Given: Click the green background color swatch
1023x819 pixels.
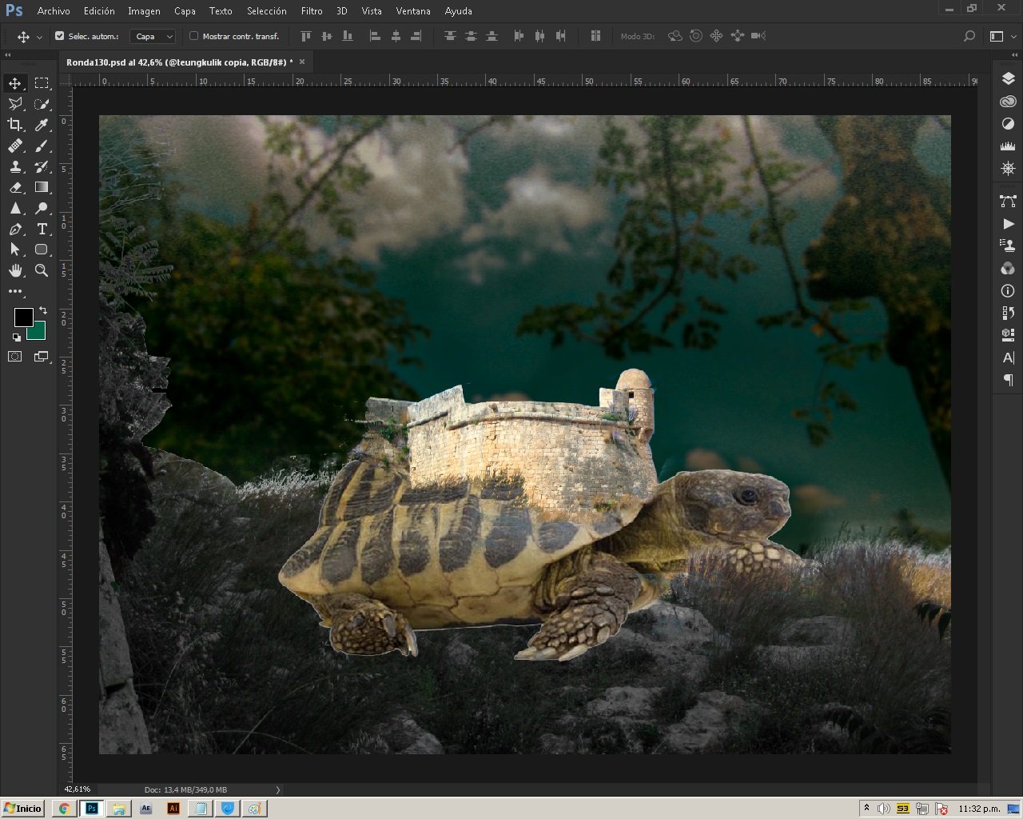Looking at the screenshot, I should [38, 332].
